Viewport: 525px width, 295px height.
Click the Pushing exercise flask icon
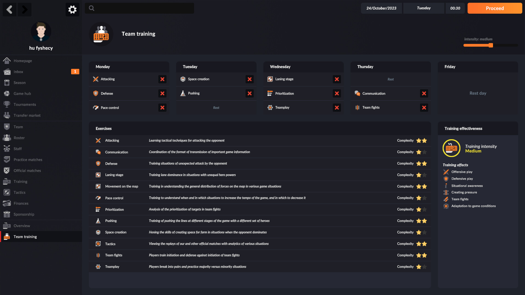(x=98, y=221)
